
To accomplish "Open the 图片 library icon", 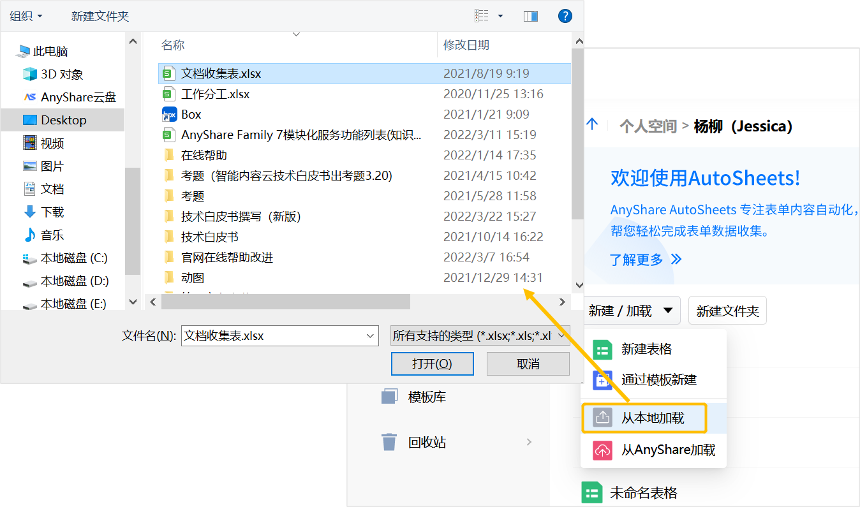I will pyautogui.click(x=30, y=166).
